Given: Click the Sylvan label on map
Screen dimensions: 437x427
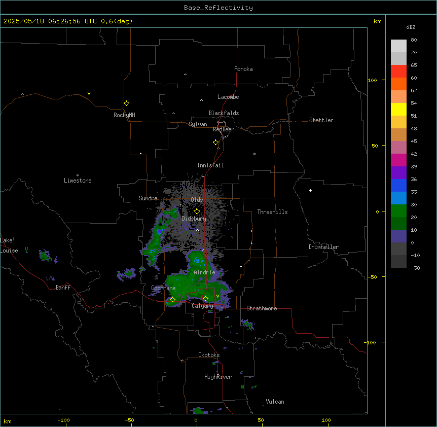Looking at the screenshot, I should click(198, 124).
